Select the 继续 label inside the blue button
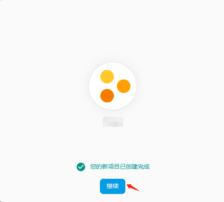 pos(113,186)
